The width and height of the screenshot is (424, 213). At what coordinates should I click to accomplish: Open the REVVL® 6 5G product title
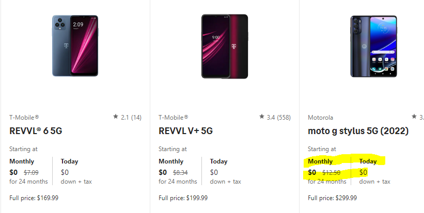[x=36, y=131]
